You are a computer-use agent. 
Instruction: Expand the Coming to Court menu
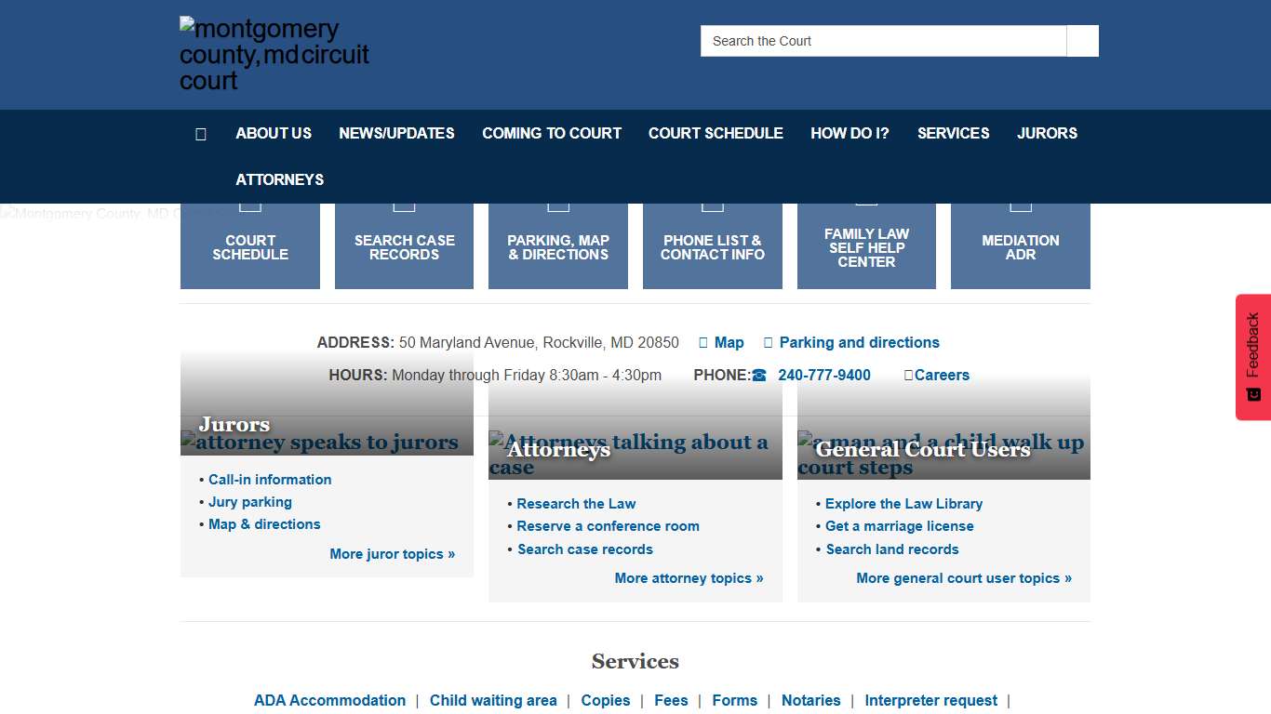coord(551,133)
